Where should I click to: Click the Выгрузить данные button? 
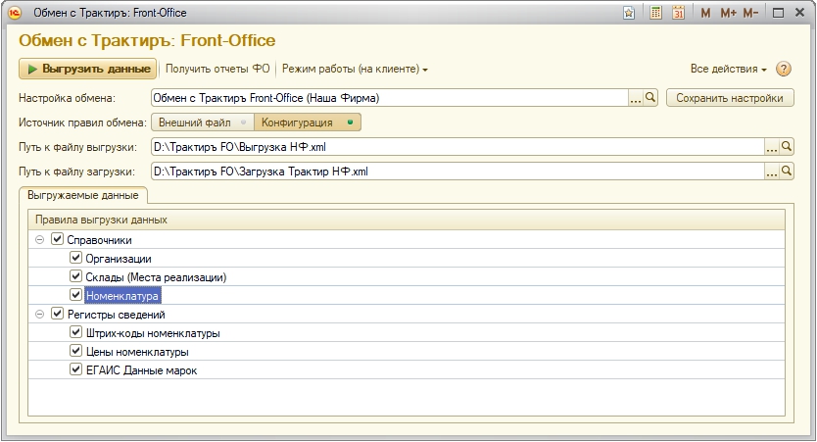[88, 69]
